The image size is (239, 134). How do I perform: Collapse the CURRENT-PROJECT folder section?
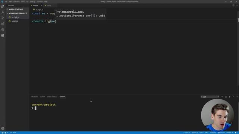[x=18, y=13]
